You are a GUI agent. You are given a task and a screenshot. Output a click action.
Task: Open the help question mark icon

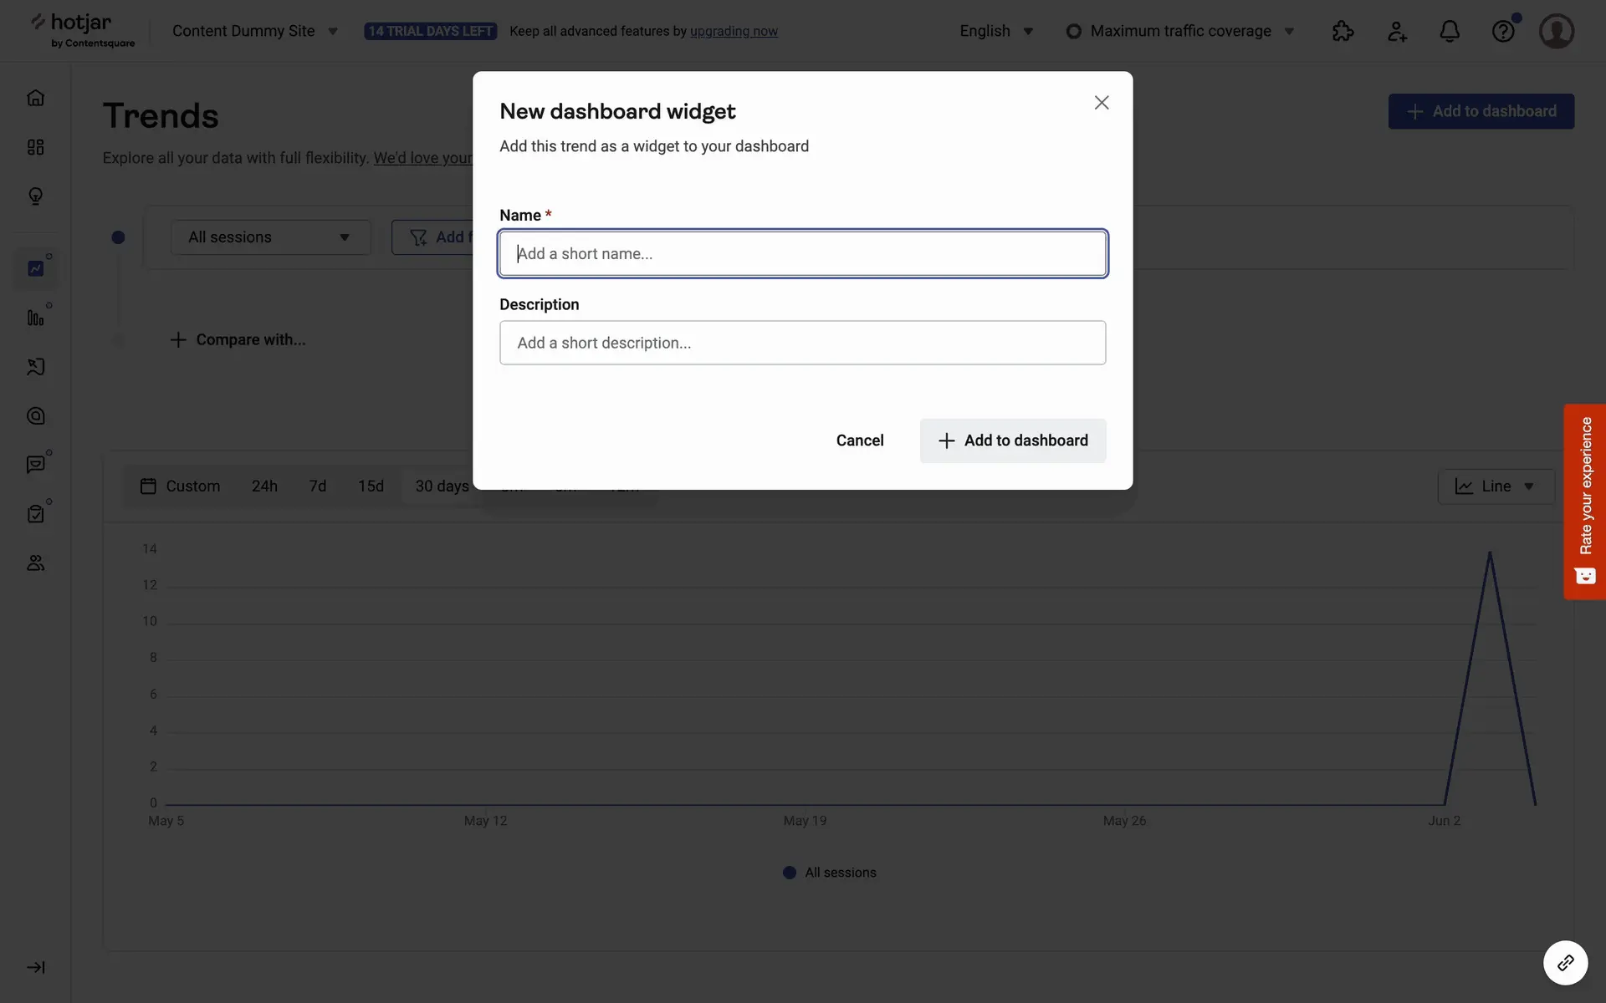point(1503,31)
